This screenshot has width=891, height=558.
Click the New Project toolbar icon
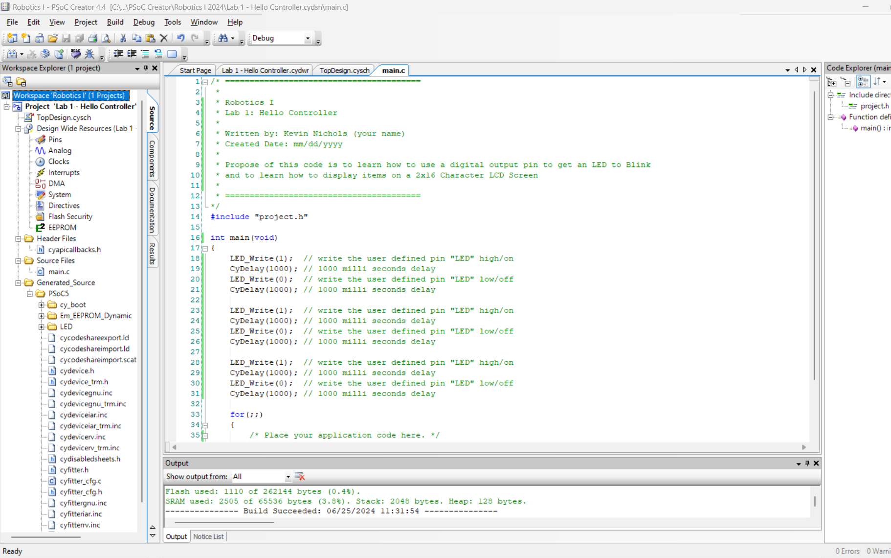pos(12,38)
